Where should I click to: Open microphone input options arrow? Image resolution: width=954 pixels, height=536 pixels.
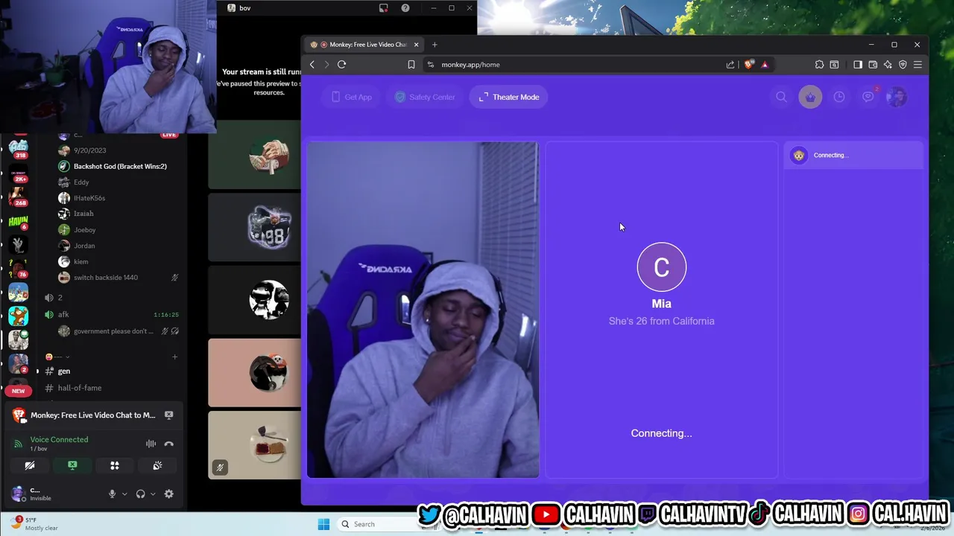tap(124, 494)
